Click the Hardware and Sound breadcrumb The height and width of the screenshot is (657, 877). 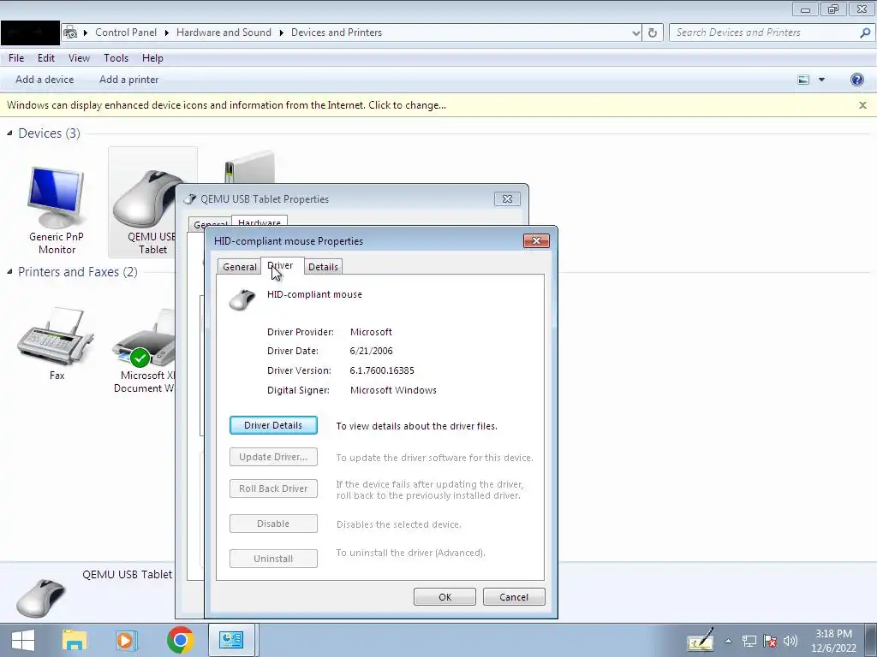point(224,33)
